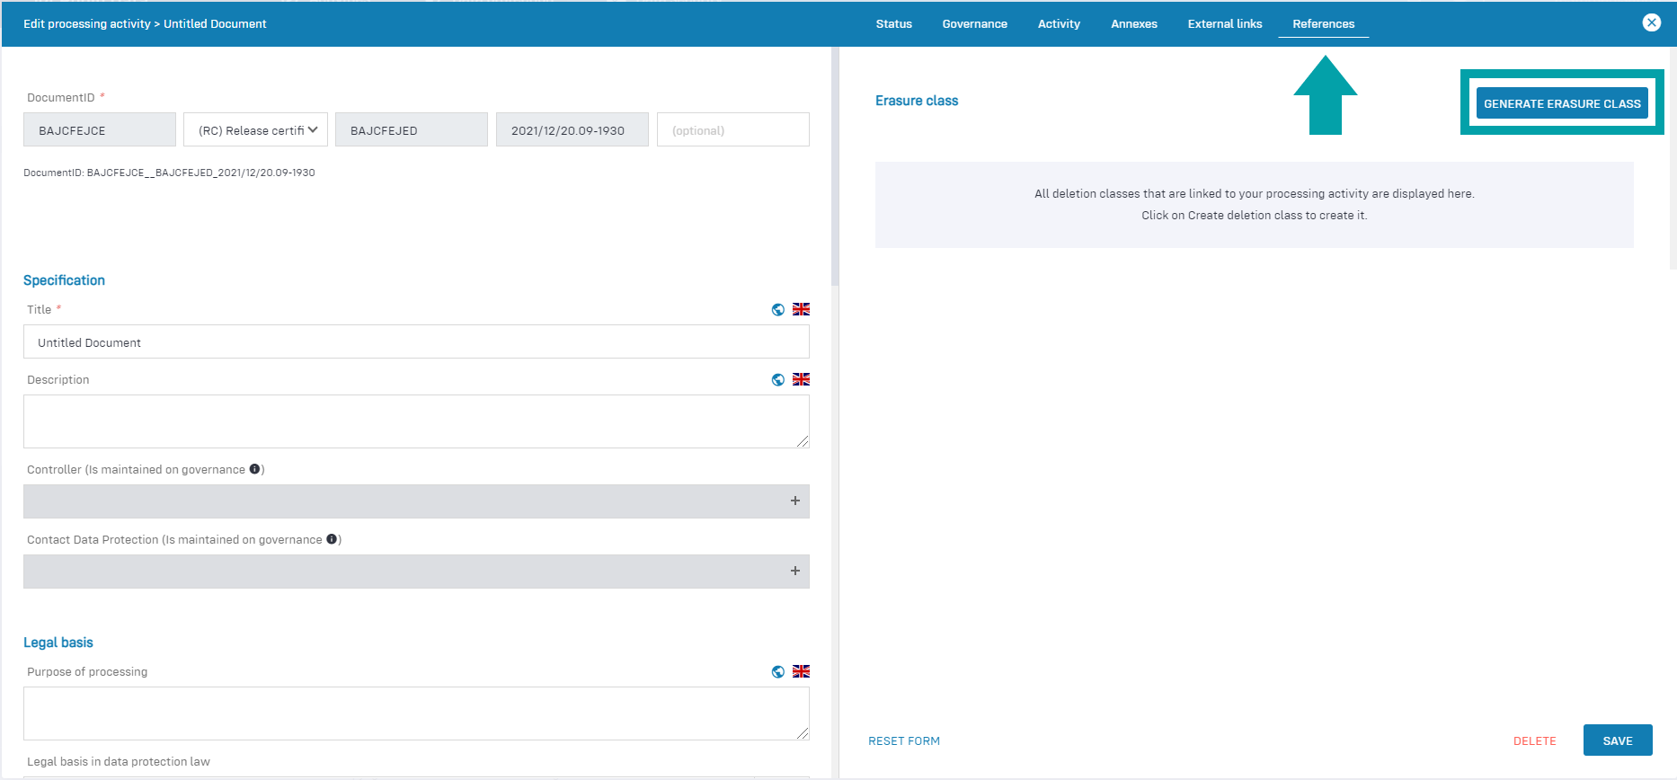Click globe icon for Purpose of processing
The width and height of the screenshot is (1677, 780).
pyautogui.click(x=778, y=672)
